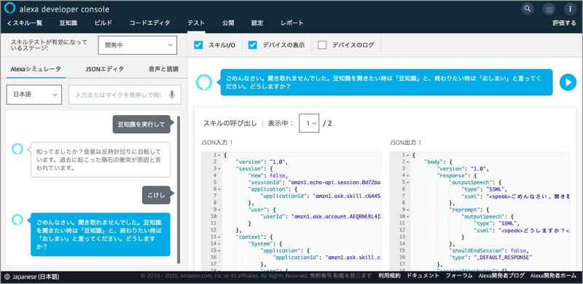Switch to the コードエディタ tab

(x=149, y=23)
